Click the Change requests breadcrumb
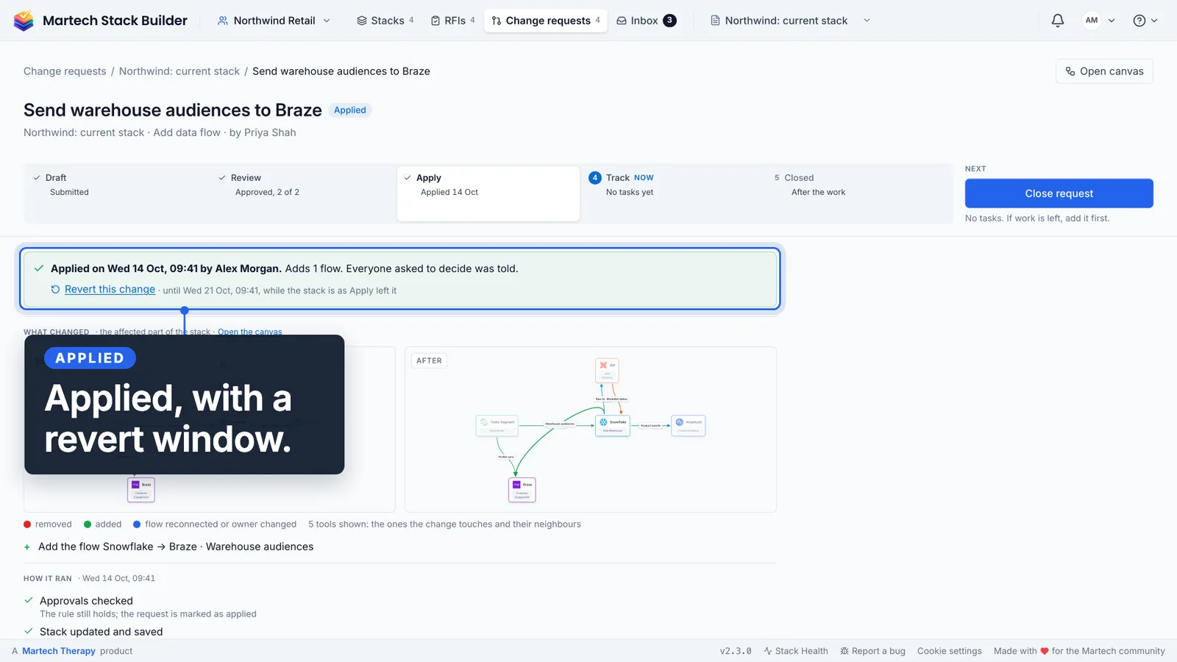Image resolution: width=1177 pixels, height=662 pixels. coord(65,71)
